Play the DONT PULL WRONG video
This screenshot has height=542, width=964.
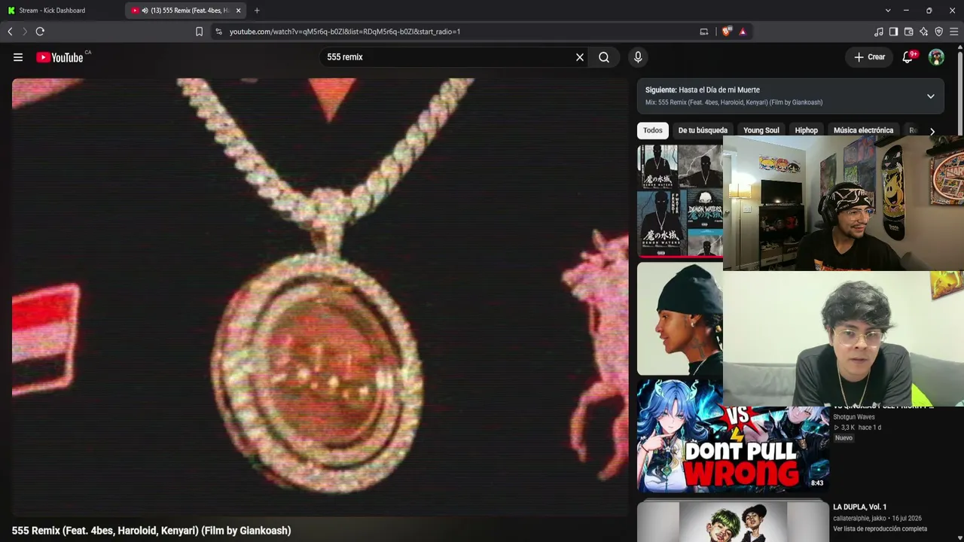(x=733, y=437)
